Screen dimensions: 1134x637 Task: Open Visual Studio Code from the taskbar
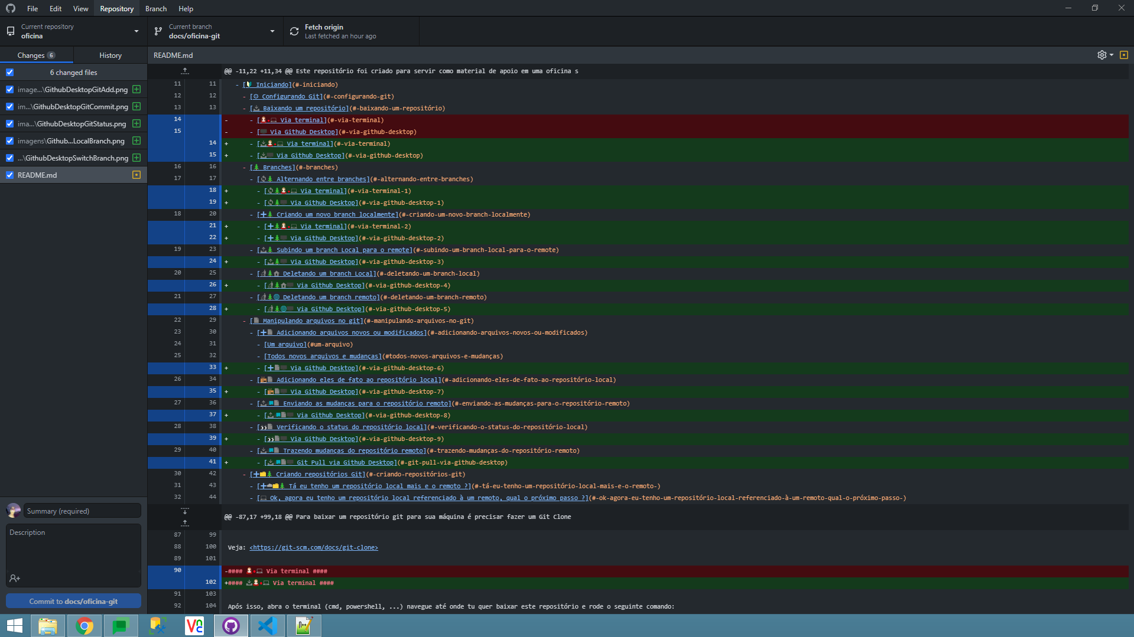pos(267,626)
